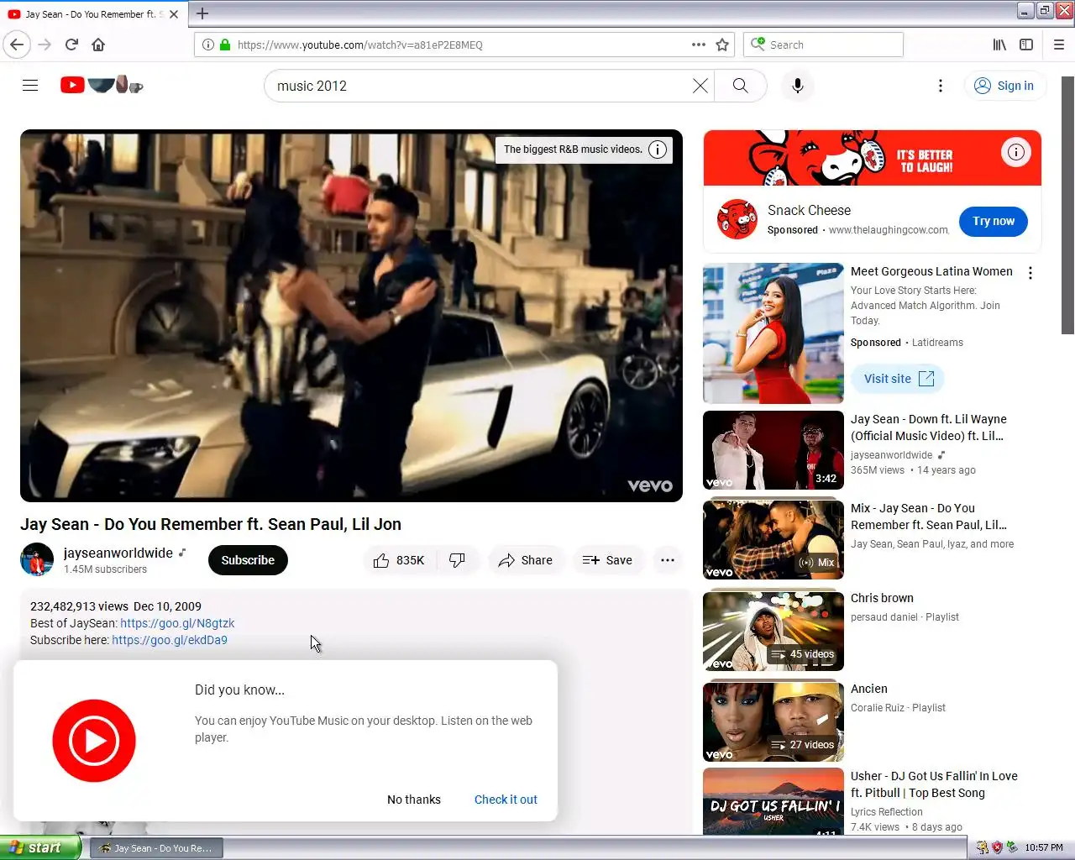Click title Jay Sean - Down ft. Lil Wayne

pyautogui.click(x=929, y=427)
